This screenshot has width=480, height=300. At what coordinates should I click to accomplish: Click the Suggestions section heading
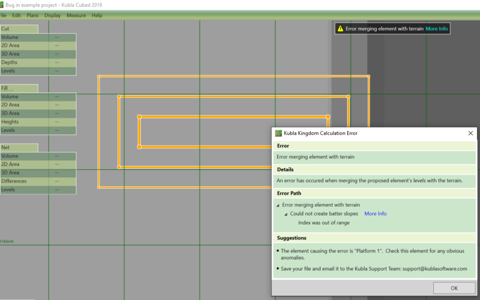(292, 238)
